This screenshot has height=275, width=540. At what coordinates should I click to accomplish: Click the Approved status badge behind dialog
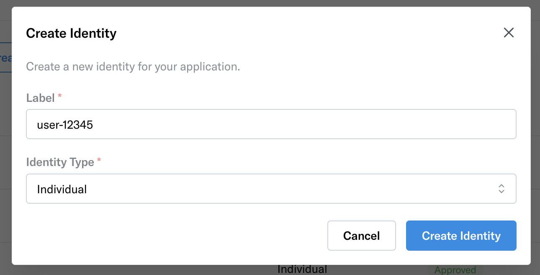(x=455, y=270)
